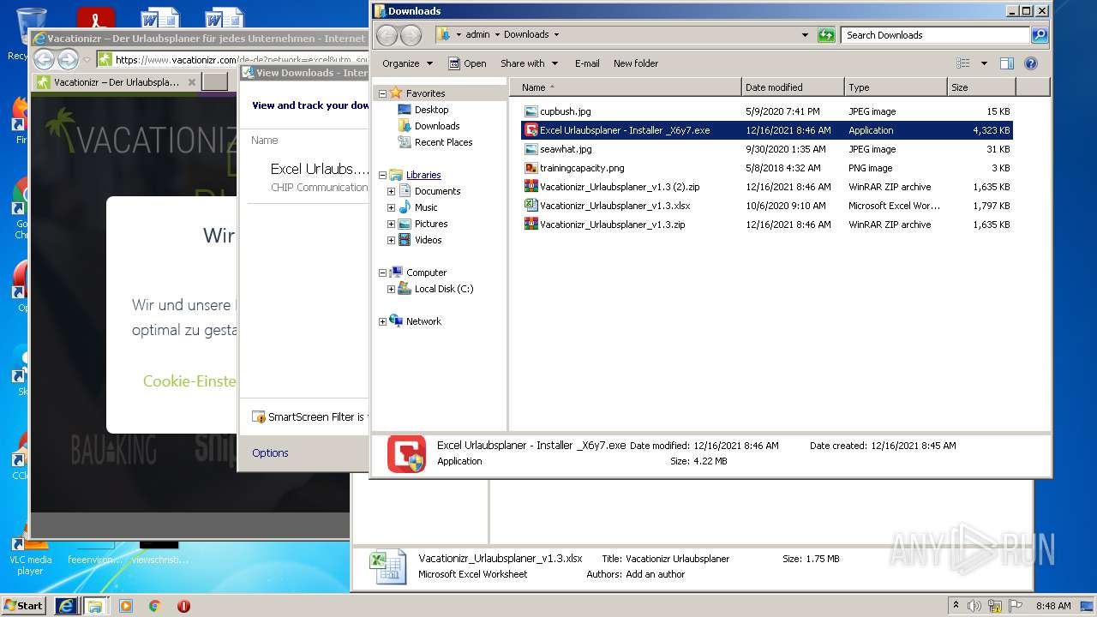Sort by the Name column header

tap(626, 87)
